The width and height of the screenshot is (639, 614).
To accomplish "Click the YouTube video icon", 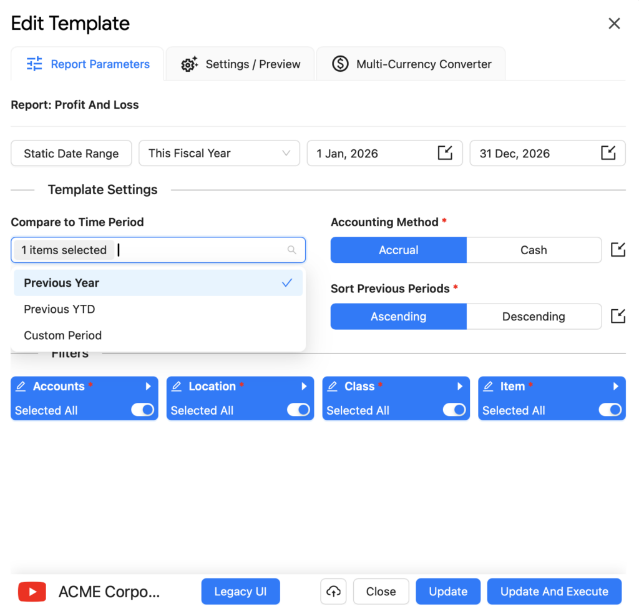I will click(32, 592).
